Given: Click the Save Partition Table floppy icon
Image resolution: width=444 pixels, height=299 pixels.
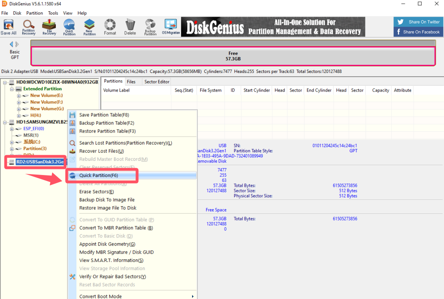Looking at the screenshot, I should tap(72, 115).
